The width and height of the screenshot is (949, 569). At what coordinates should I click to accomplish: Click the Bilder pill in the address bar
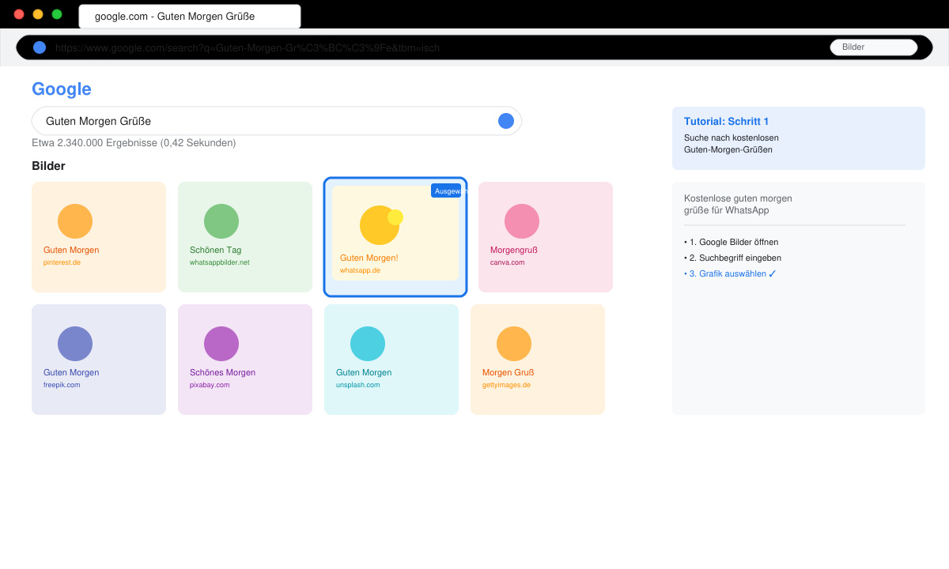click(x=874, y=47)
